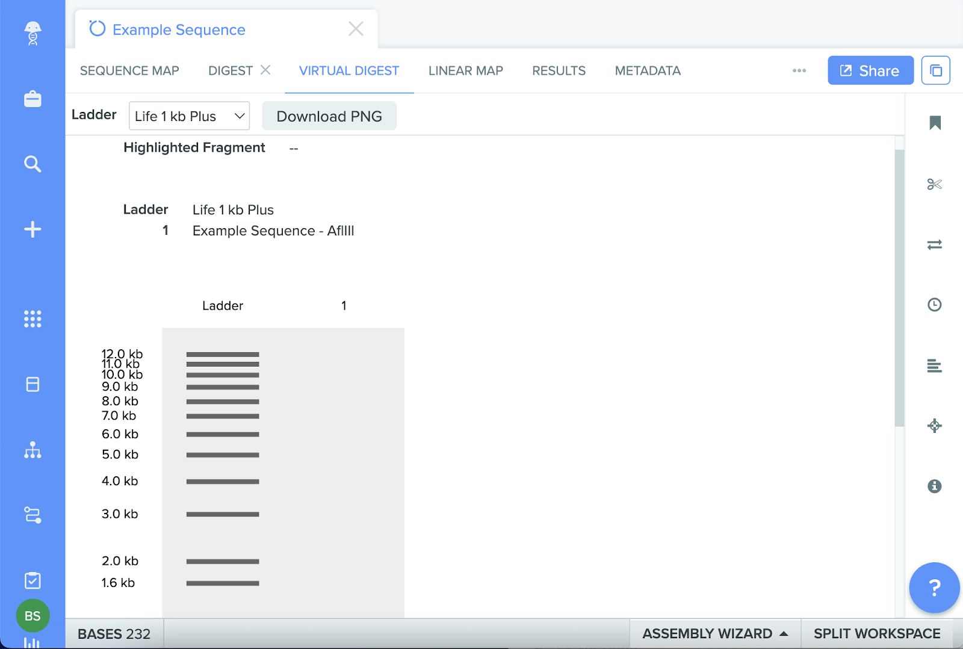Click the vertical scrollbar in digest panel
The image size is (963, 649).
tap(899, 288)
